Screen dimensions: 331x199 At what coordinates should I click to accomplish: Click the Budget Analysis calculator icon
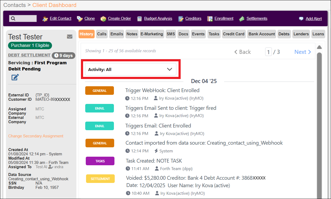pyautogui.click(x=139, y=19)
